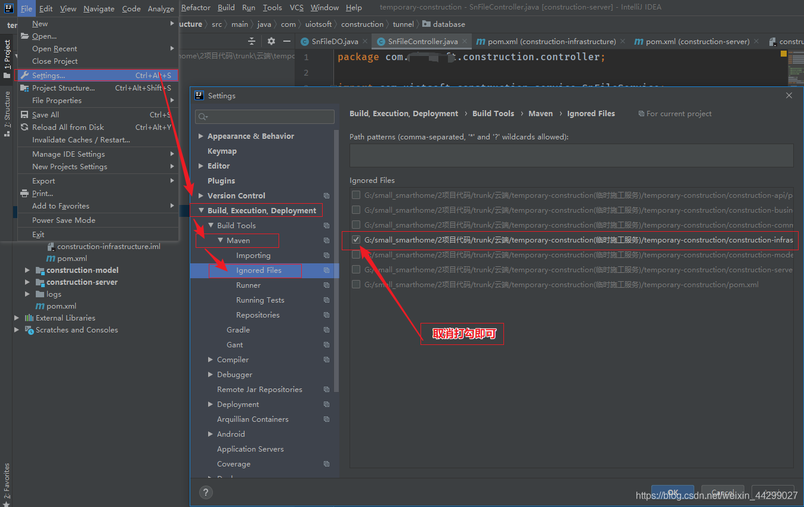The height and width of the screenshot is (507, 804).
Task: Expand the Version Control settings node
Action: (x=201, y=195)
